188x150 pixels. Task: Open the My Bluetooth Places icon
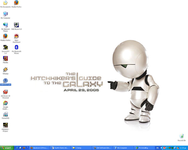pos(16,47)
